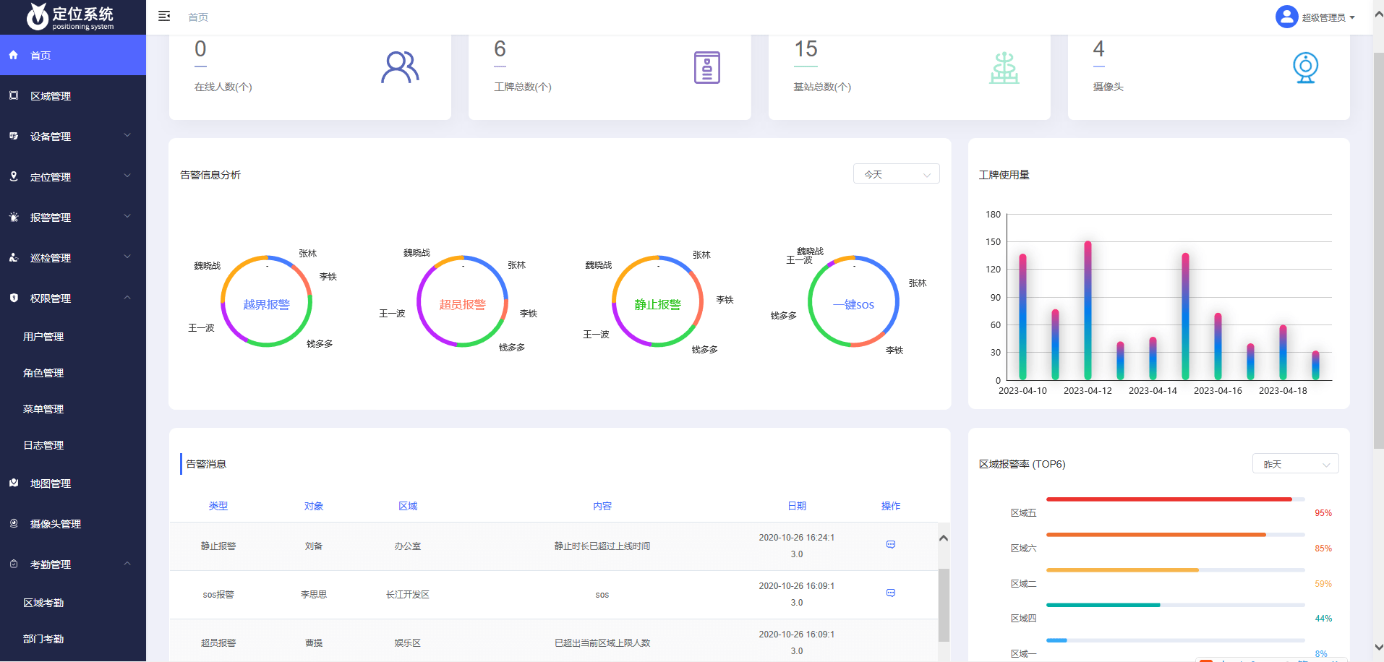Click the 办公室 area cell
The image size is (1384, 662).
tap(408, 546)
